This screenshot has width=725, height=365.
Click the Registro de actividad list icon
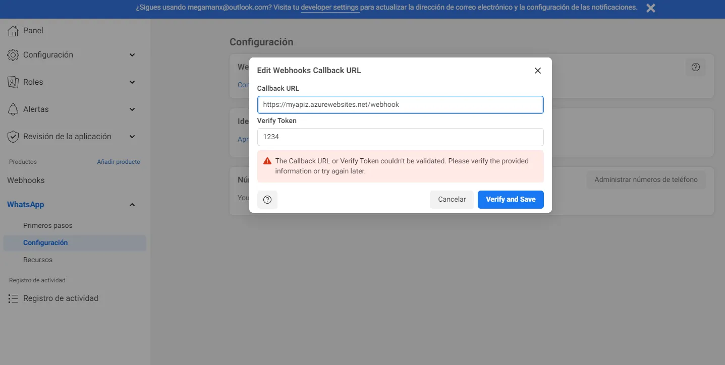14,298
